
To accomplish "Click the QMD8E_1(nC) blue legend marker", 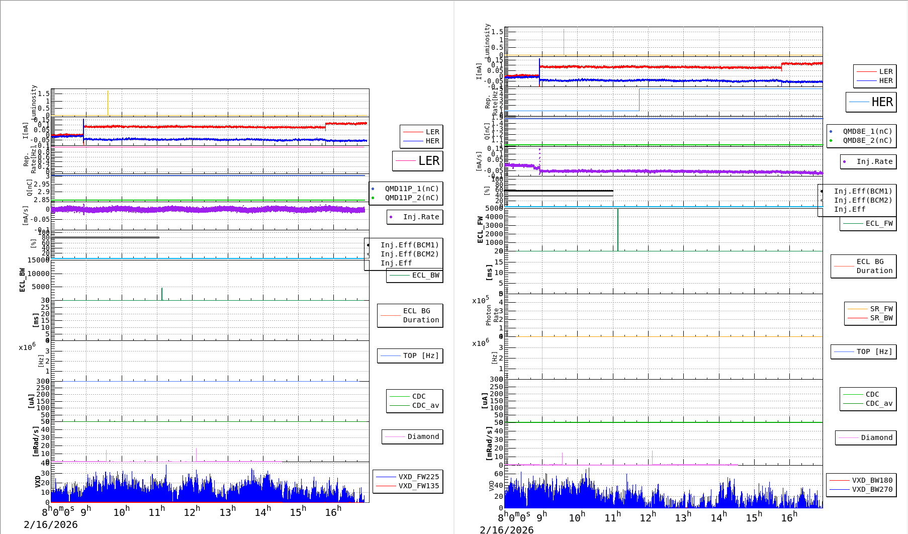I will (831, 132).
